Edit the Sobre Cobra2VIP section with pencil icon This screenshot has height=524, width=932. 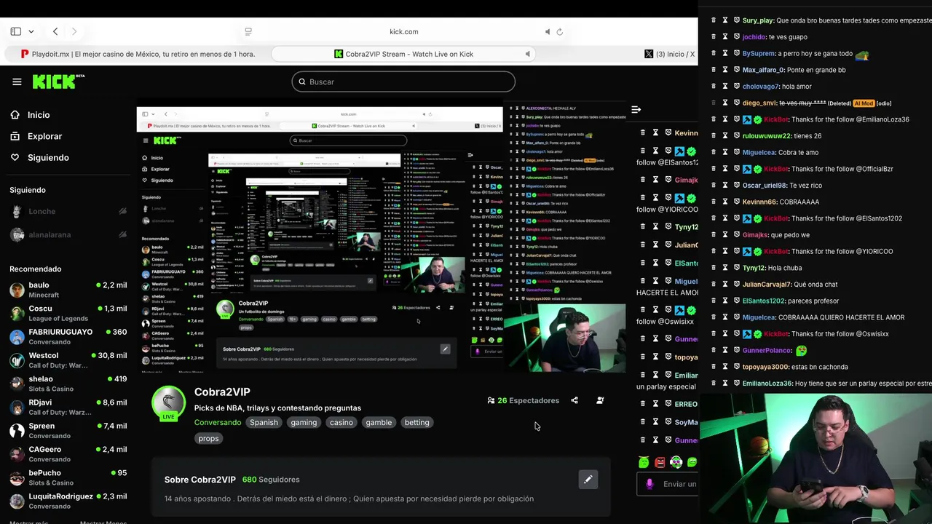pyautogui.click(x=588, y=480)
